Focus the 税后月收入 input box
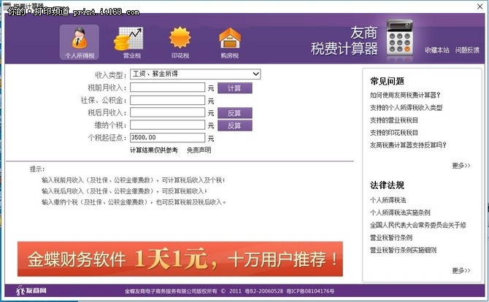This screenshot has height=302, width=489. coord(167,112)
